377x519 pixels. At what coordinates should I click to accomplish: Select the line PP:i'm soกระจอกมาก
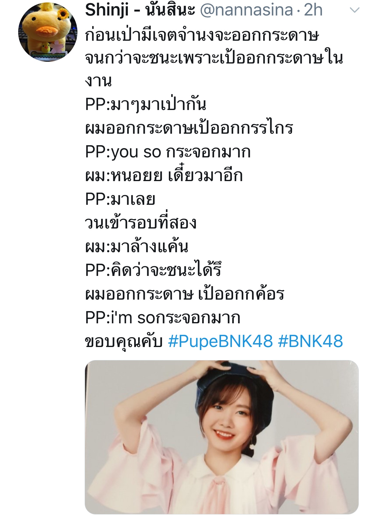coord(163,318)
